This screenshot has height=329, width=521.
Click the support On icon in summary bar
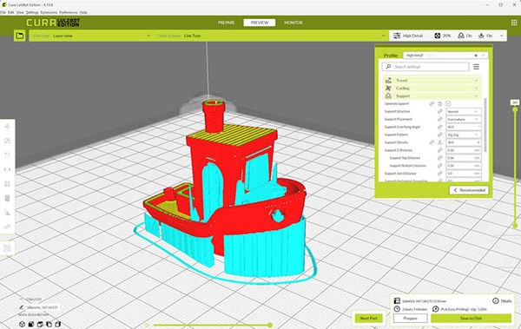(x=461, y=36)
